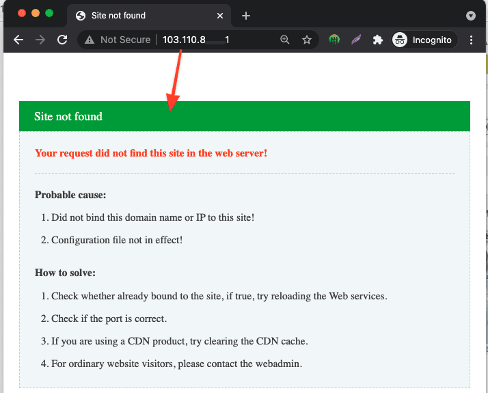Click the green maximize window button

click(x=49, y=13)
